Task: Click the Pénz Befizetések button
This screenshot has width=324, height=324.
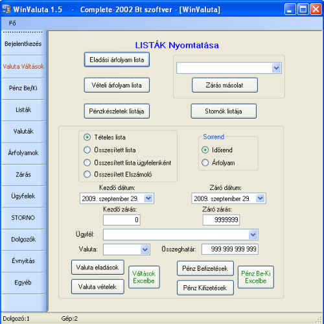Action: [205, 268]
